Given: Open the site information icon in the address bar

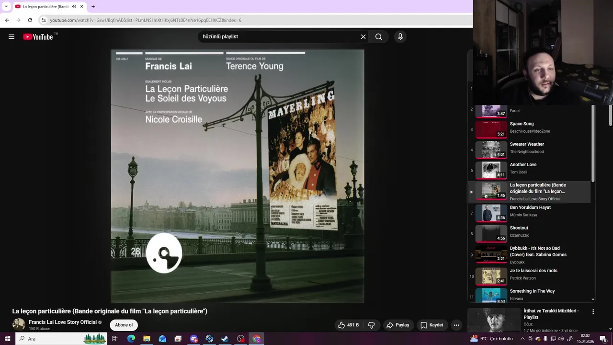Looking at the screenshot, I should coord(44,20).
